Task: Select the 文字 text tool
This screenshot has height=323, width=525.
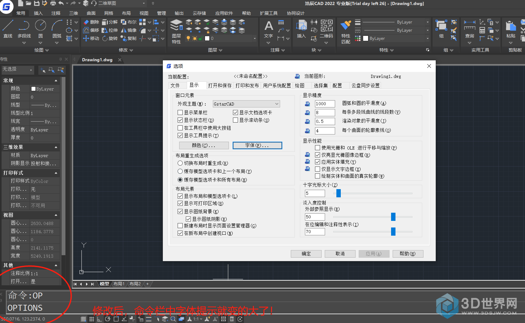Action: (x=268, y=29)
